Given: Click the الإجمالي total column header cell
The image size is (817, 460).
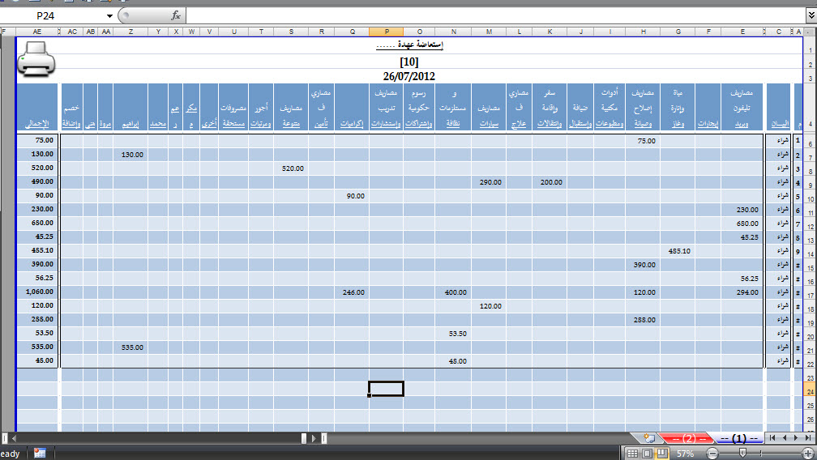Looking at the screenshot, I should pos(37,107).
